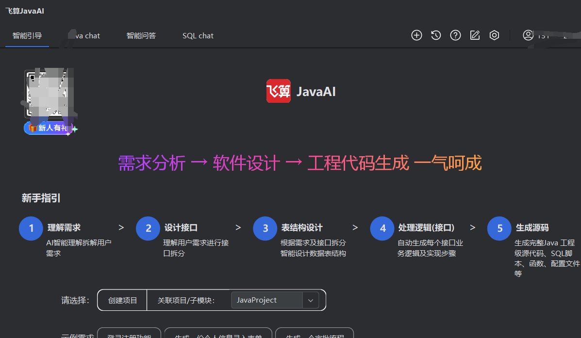Switch to the 智能问答 tab
The height and width of the screenshot is (338, 581).
pyautogui.click(x=141, y=36)
